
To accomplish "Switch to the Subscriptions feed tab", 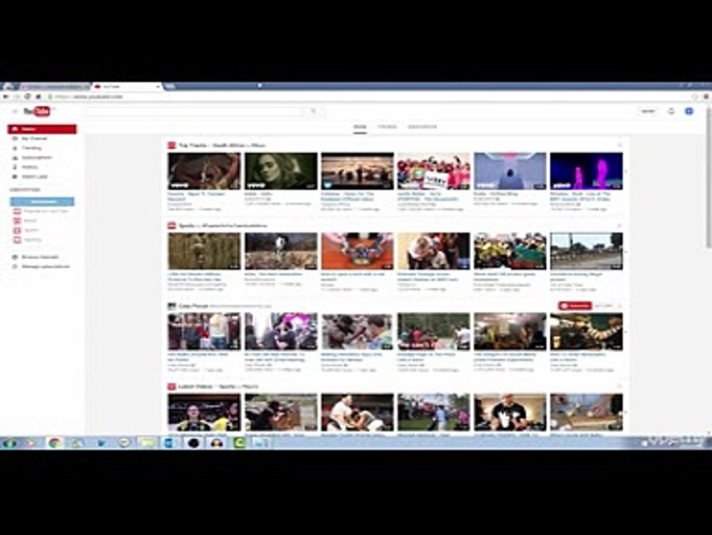I will [x=423, y=127].
